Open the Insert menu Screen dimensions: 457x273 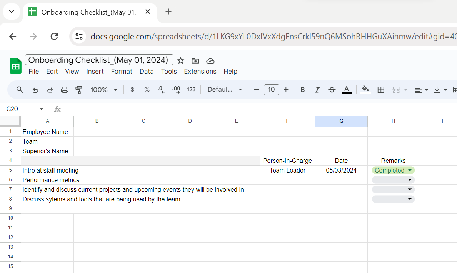95,72
